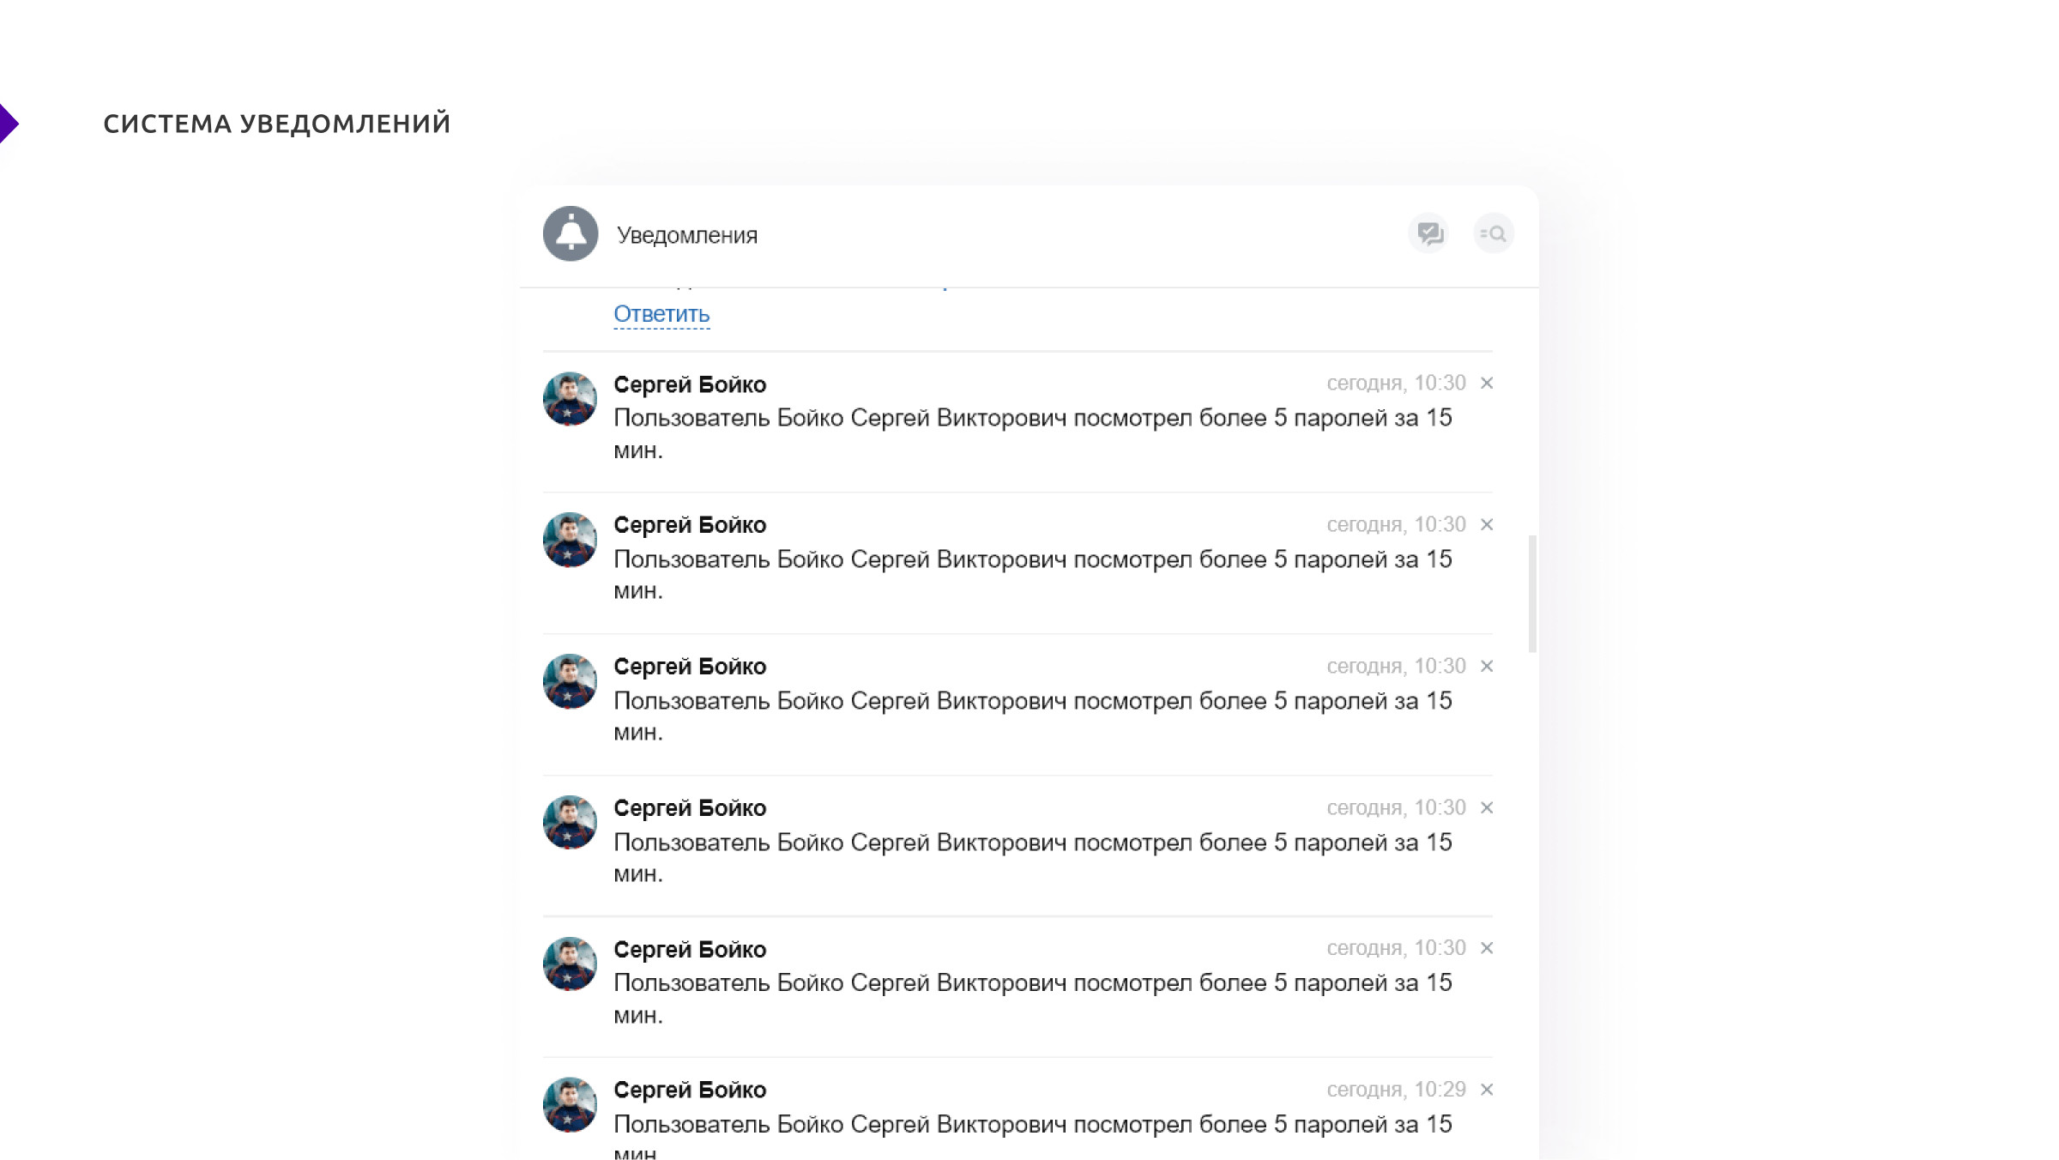Click avatar of first Сергей Бойко notification
Screen dimensions: 2059x1160
(570, 399)
